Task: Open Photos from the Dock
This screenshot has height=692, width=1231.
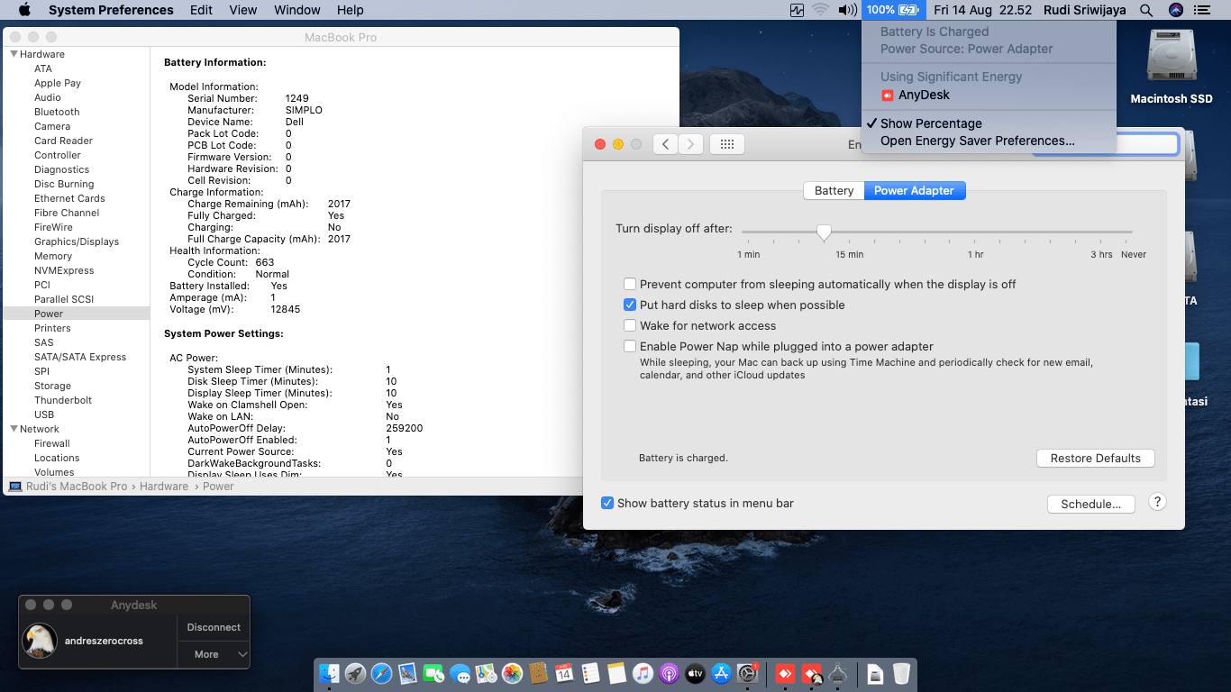Action: 512,673
